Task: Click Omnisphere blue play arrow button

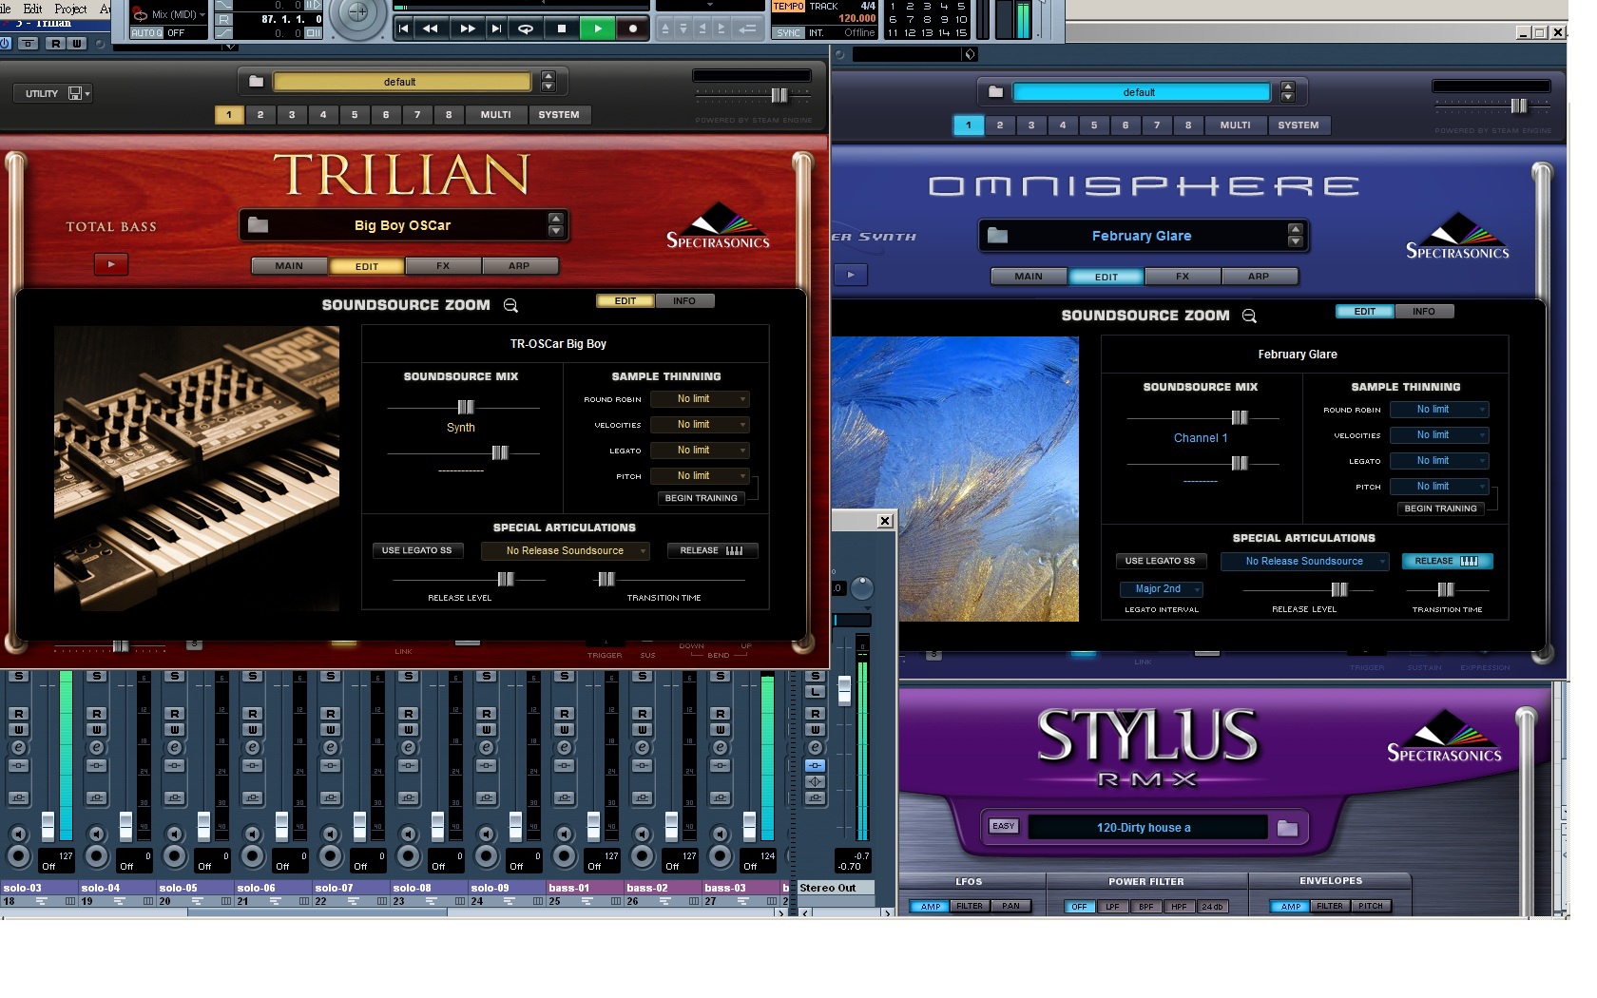Action: point(851,275)
